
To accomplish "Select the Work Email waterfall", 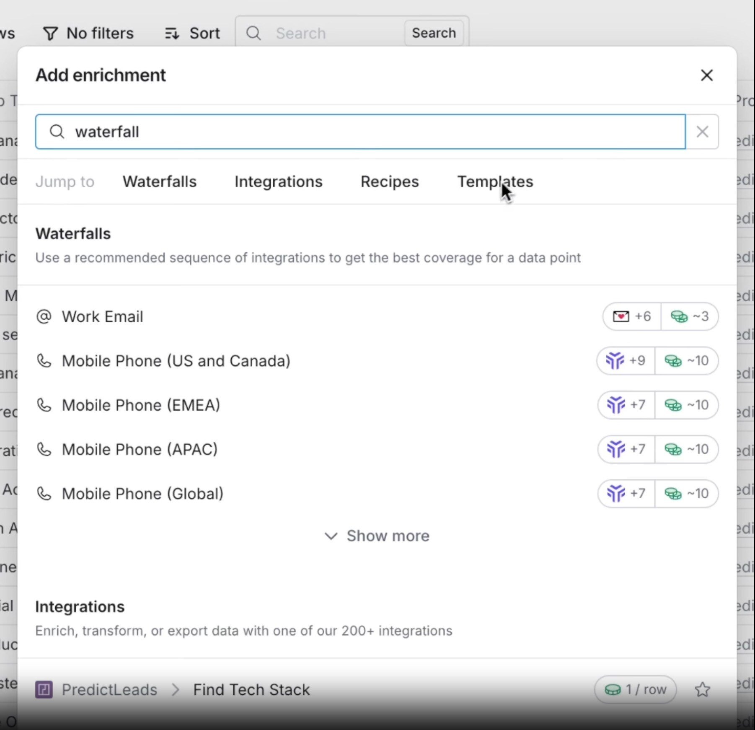I will click(x=103, y=317).
